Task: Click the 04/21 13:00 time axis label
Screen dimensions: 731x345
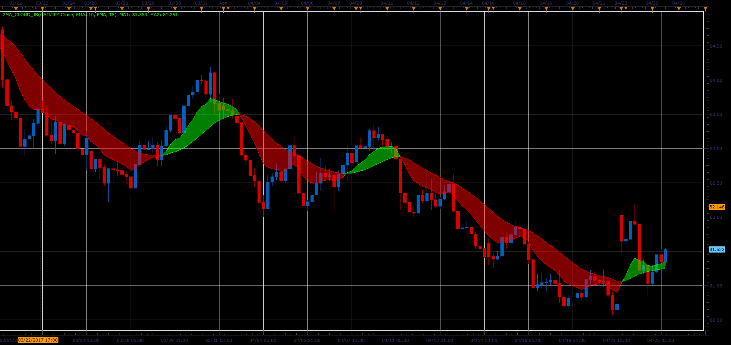Action: (x=616, y=340)
